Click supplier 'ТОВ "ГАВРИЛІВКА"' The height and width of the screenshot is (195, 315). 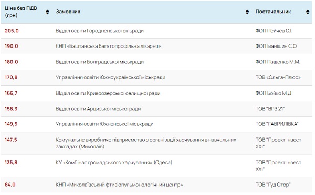277,124
